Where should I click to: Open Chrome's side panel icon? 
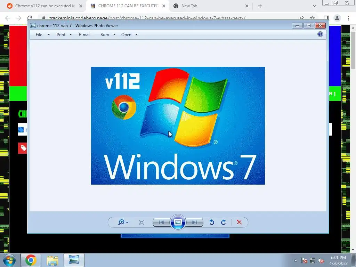326,18
